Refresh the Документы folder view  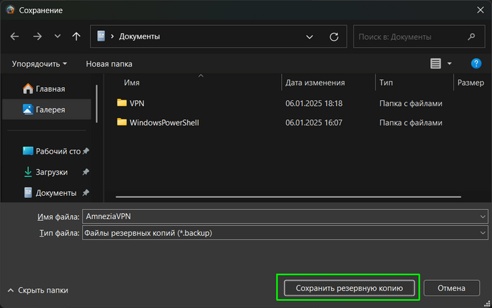click(335, 36)
